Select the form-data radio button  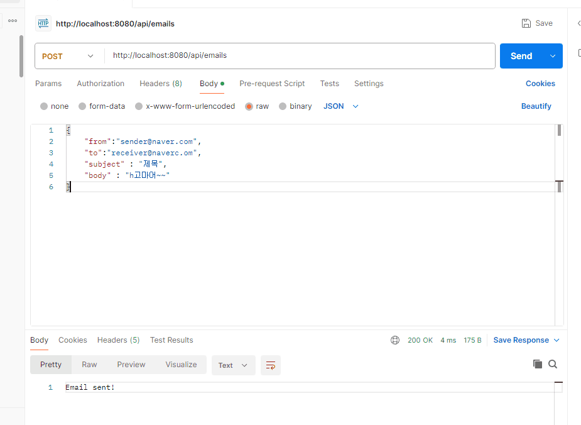(x=82, y=106)
